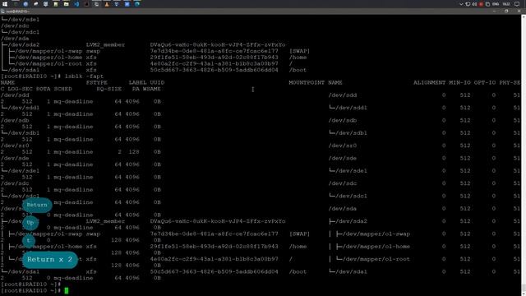This screenshot has height=296, width=526.
Task: Open the monitor-shaped app in the taskbar
Action: (x=46, y=4)
